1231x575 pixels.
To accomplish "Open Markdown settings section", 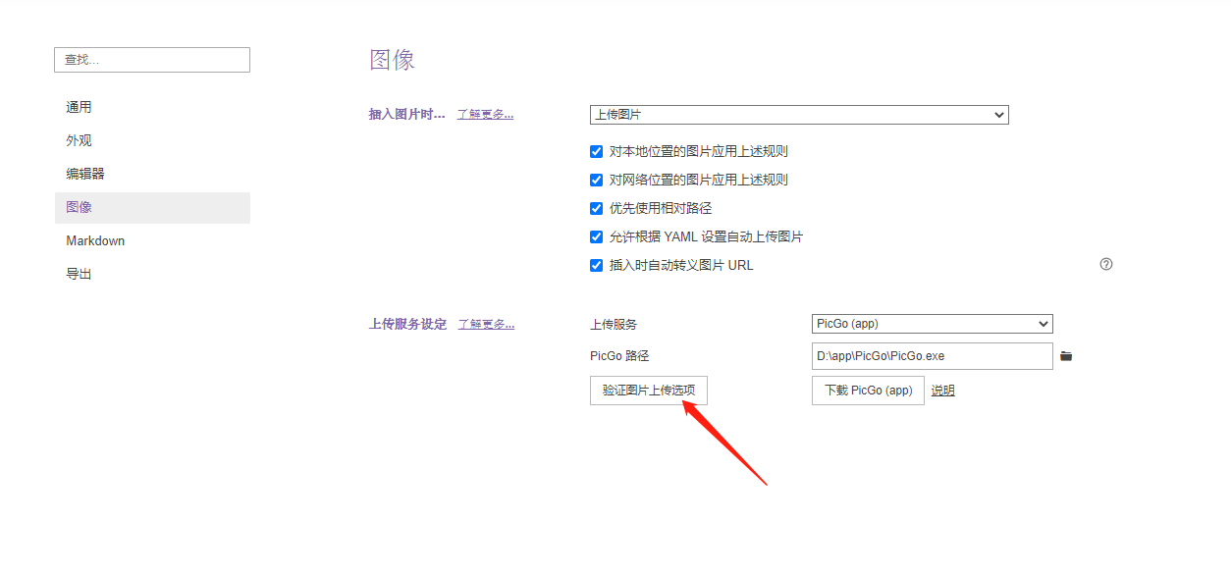I will [x=152, y=241].
